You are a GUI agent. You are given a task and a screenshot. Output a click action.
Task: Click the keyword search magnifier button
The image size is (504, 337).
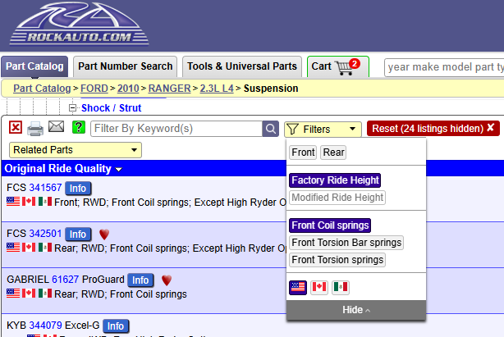[270, 129]
